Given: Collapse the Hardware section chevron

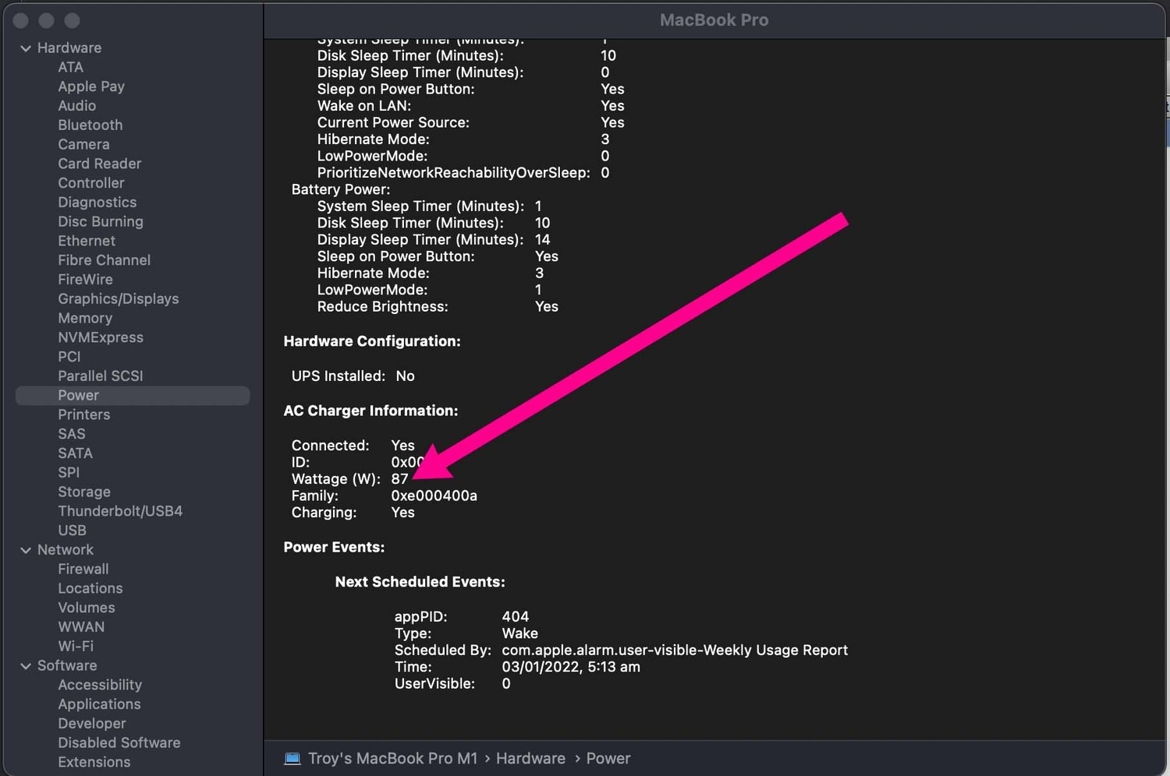Looking at the screenshot, I should 26,48.
